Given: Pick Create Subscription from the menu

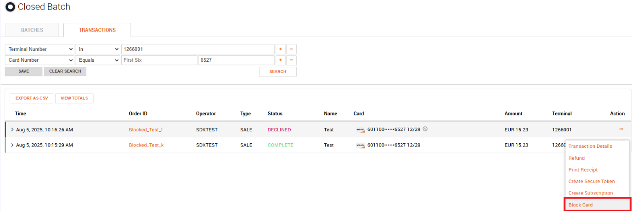Looking at the screenshot, I should [x=591, y=193].
